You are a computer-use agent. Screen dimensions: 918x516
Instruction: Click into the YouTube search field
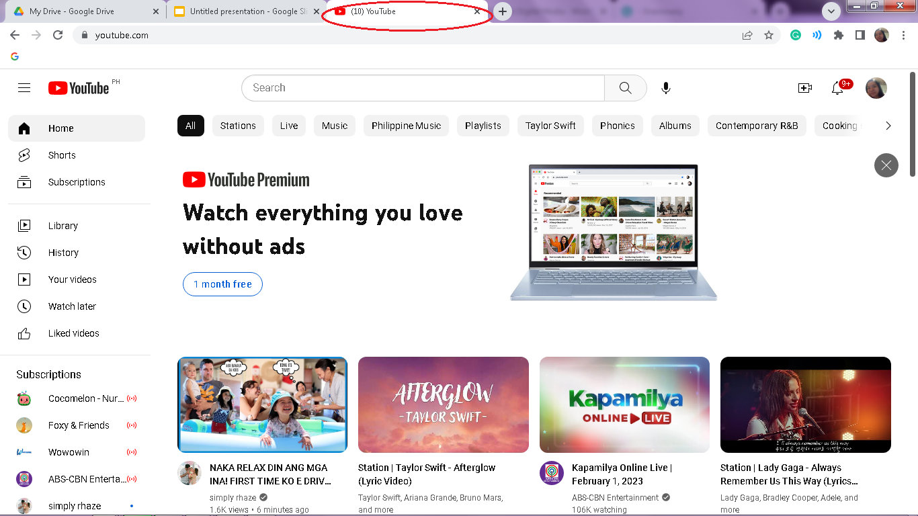click(x=423, y=88)
